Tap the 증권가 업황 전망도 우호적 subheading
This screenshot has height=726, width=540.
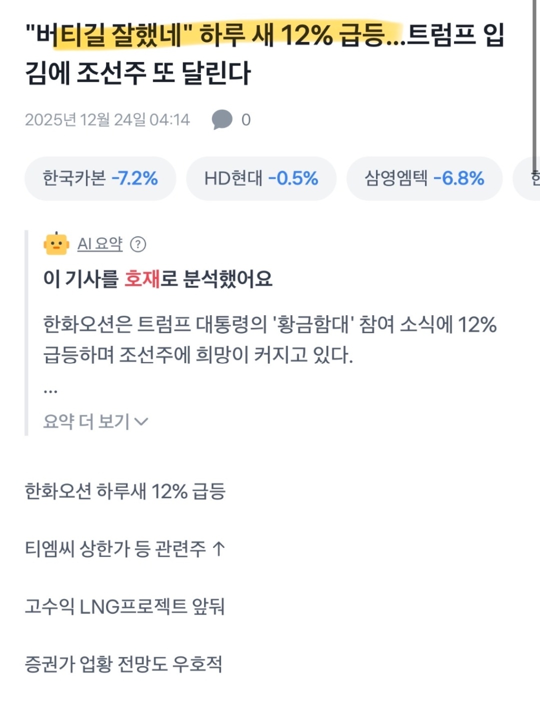click(x=123, y=664)
